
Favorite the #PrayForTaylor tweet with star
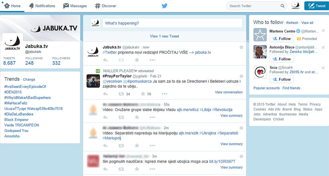(x=143, y=94)
